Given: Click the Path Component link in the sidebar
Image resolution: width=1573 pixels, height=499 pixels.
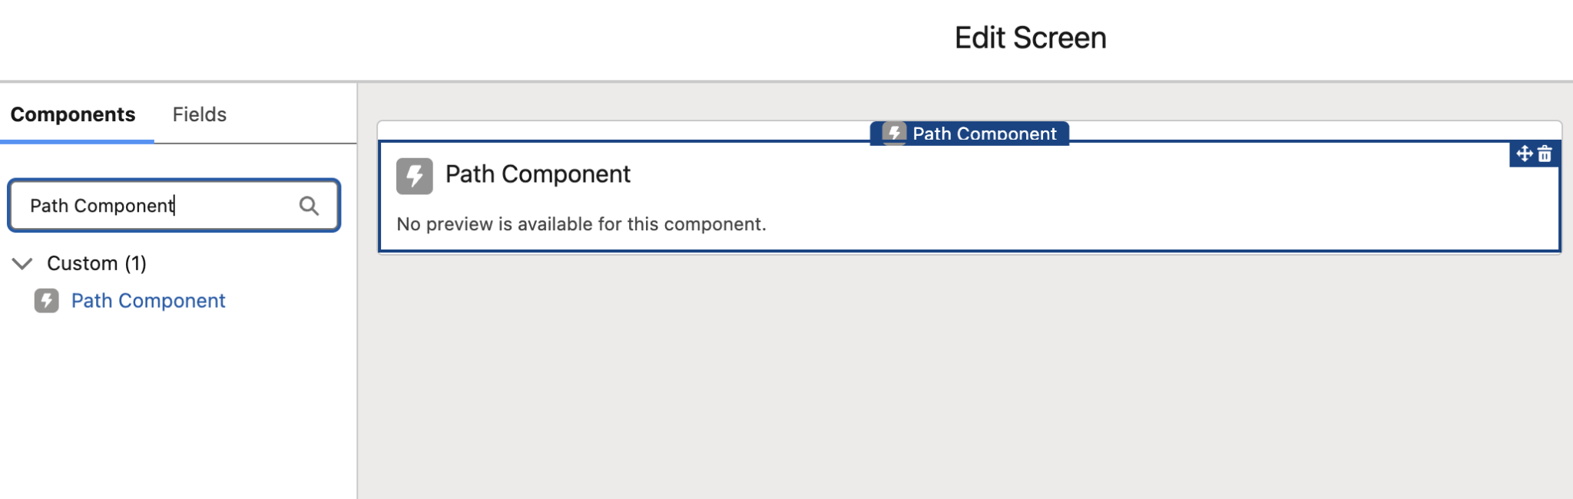Looking at the screenshot, I should click(x=147, y=301).
